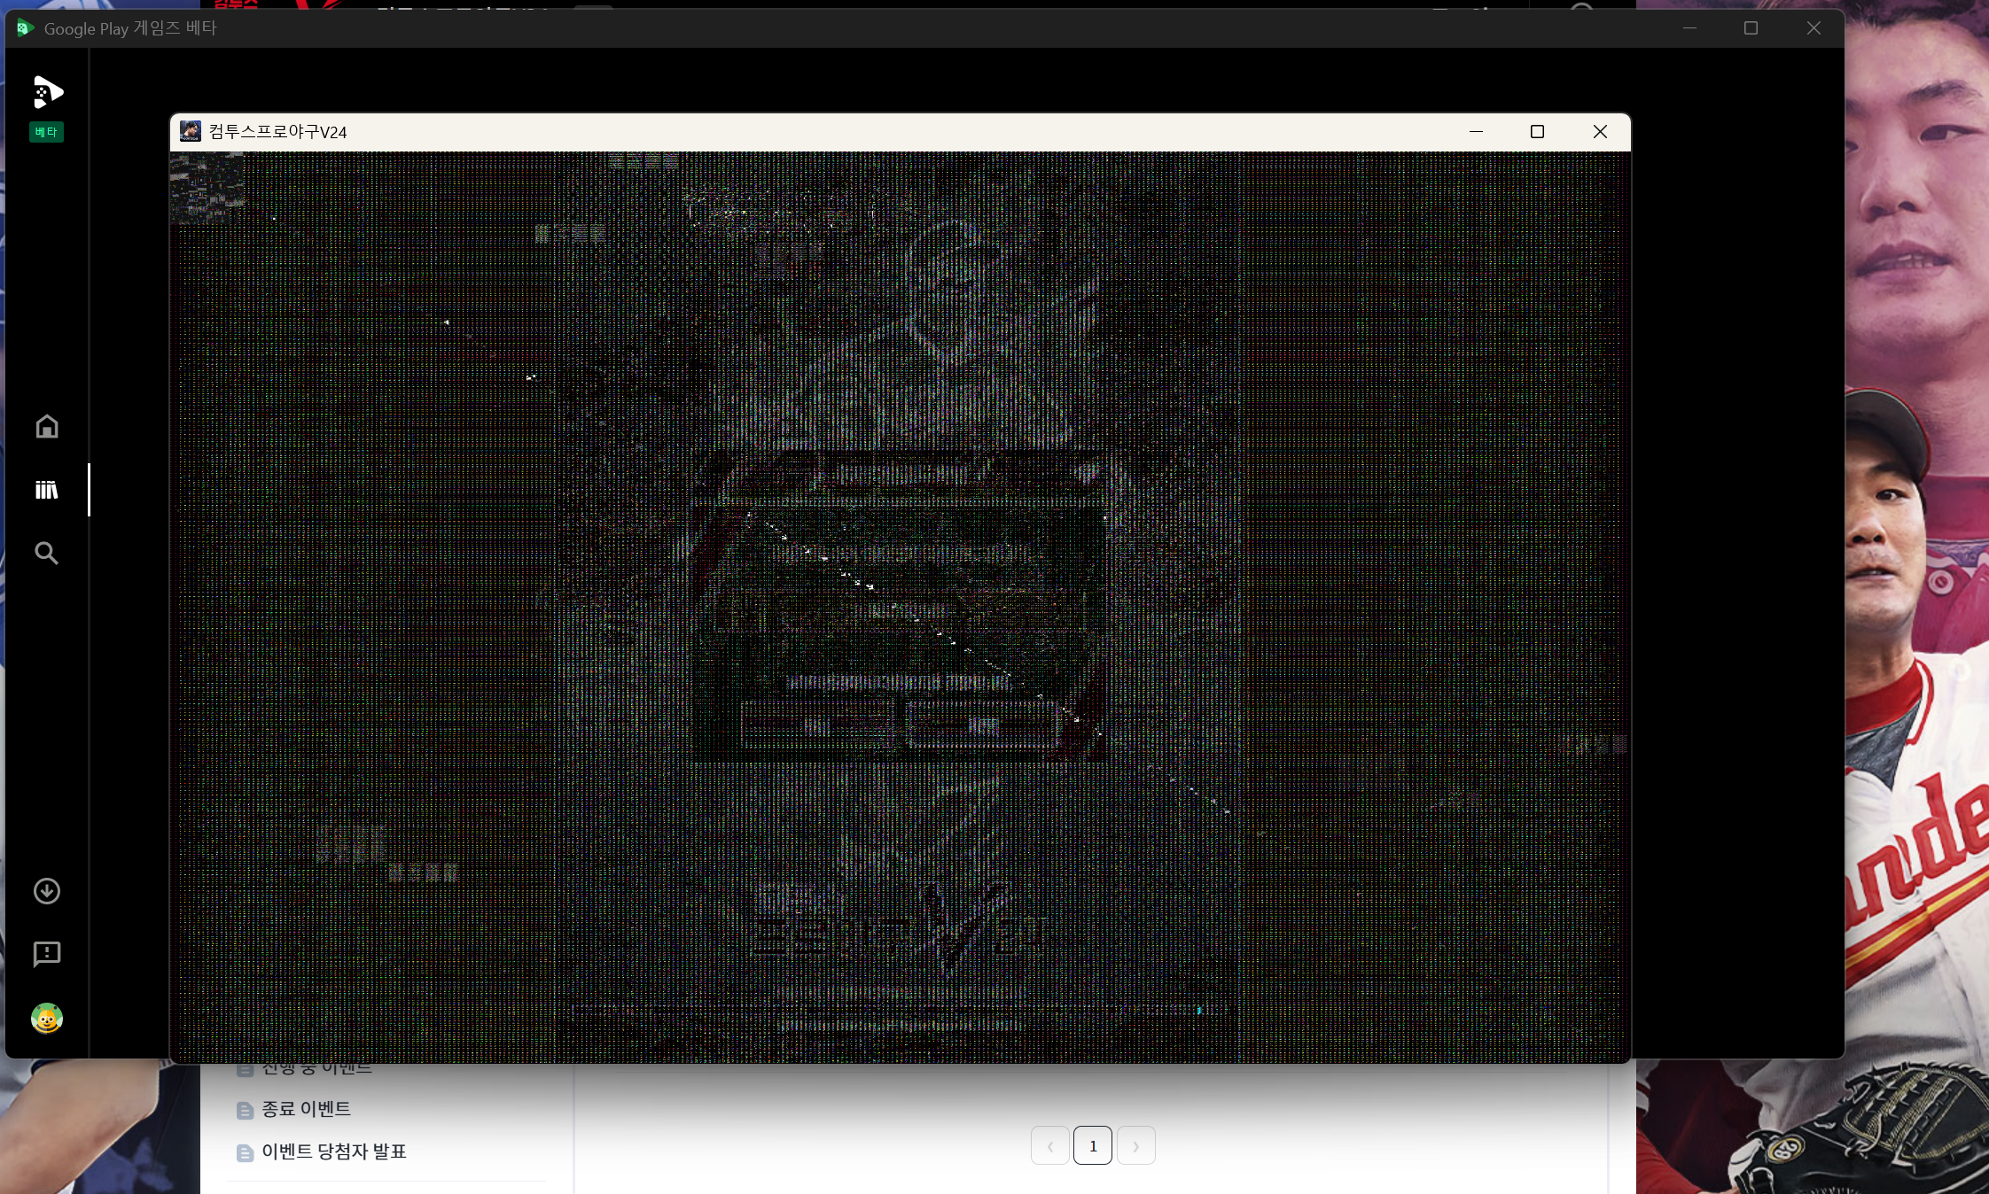Click the 베타 badge under the logo

[x=46, y=132]
